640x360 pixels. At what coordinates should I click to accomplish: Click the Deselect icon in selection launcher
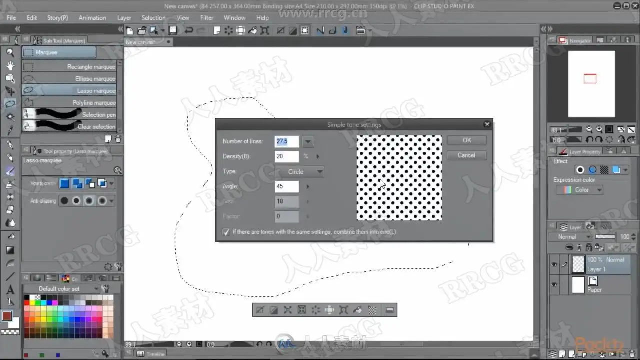pos(260,310)
